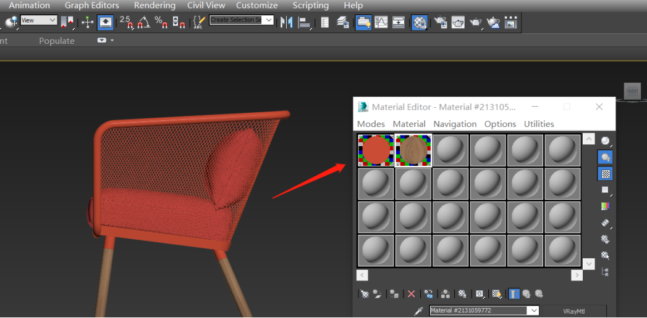Select the wood material sample slot
647x318 pixels.
point(413,150)
